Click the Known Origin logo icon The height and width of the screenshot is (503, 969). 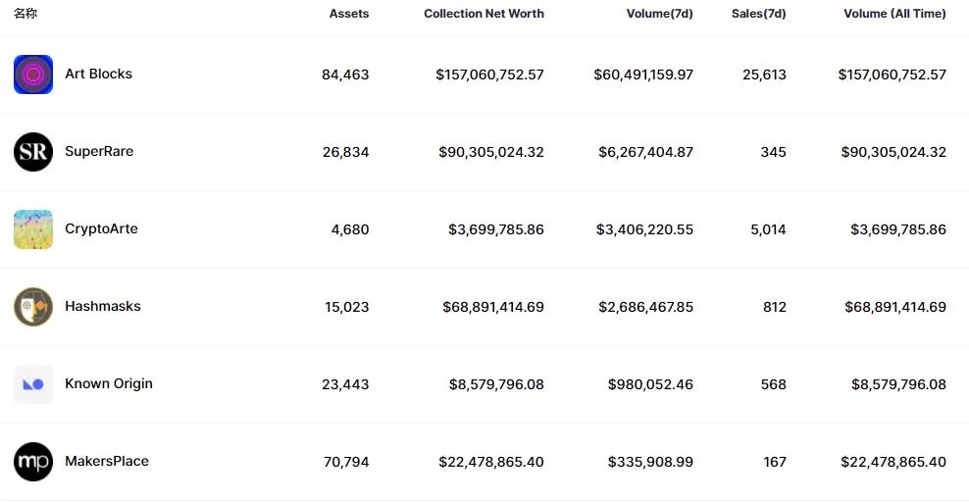[x=33, y=384]
